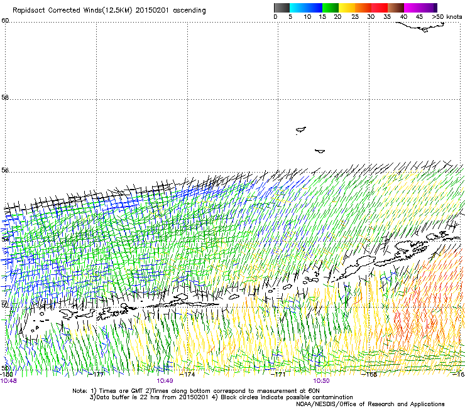Click the purple time stamp '10:49'
The height and width of the screenshot is (408, 465).
(x=165, y=381)
